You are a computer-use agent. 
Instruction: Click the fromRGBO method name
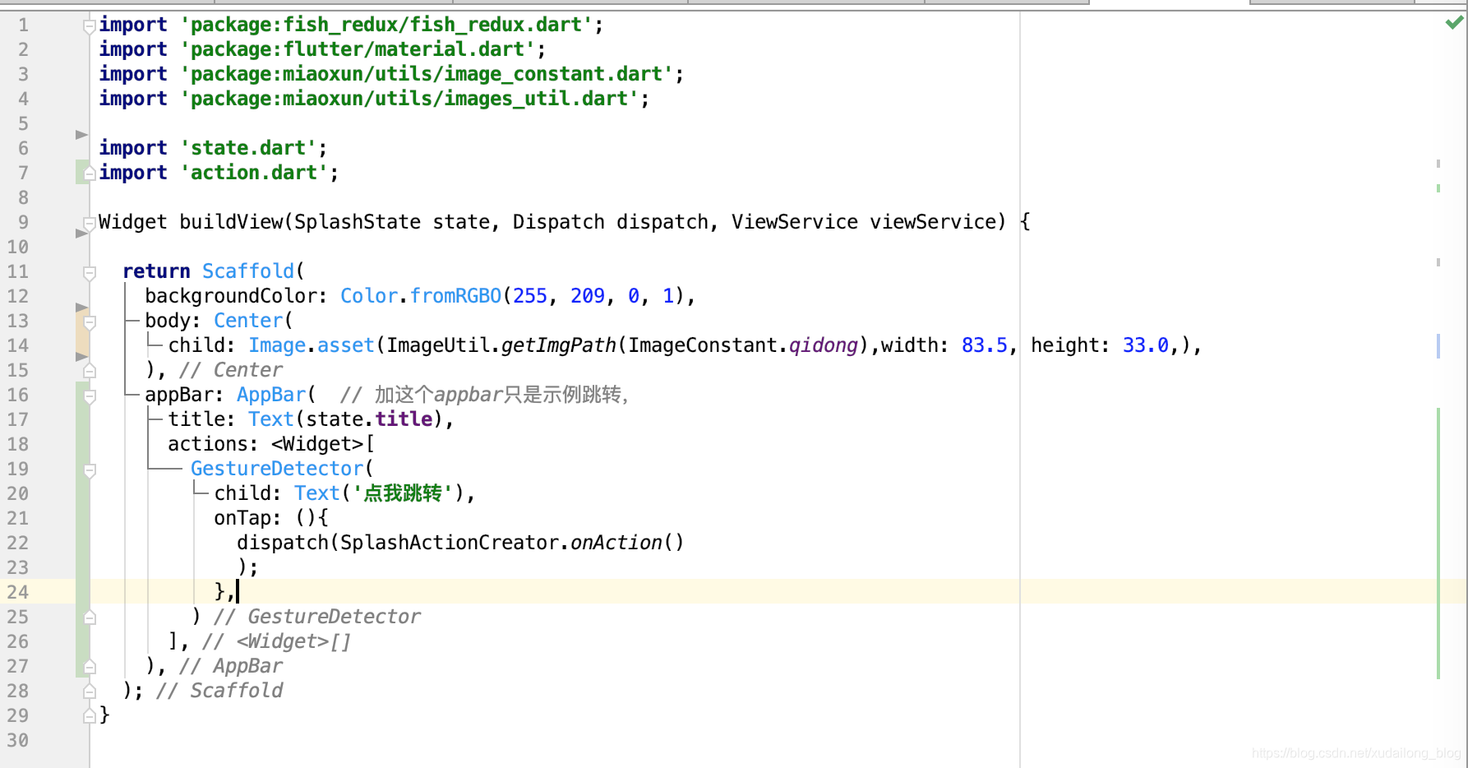[x=455, y=296]
